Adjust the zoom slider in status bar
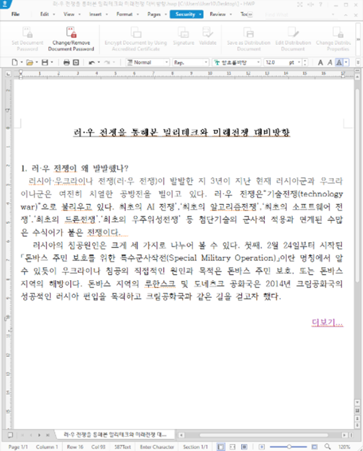This screenshot has width=363, height=451. 289,446
